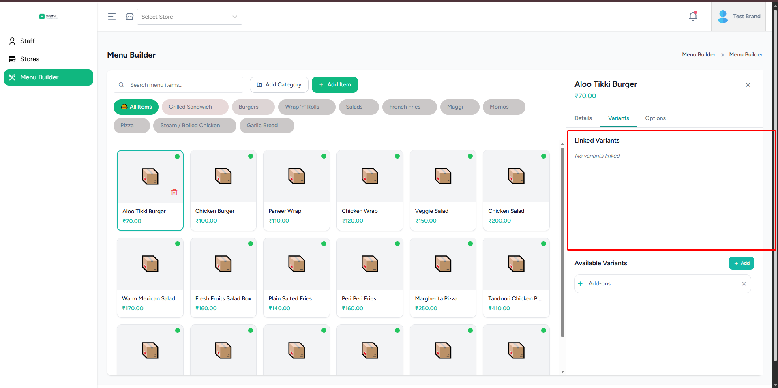Click the store icon beside Select Store
The image size is (778, 388).
(x=130, y=17)
